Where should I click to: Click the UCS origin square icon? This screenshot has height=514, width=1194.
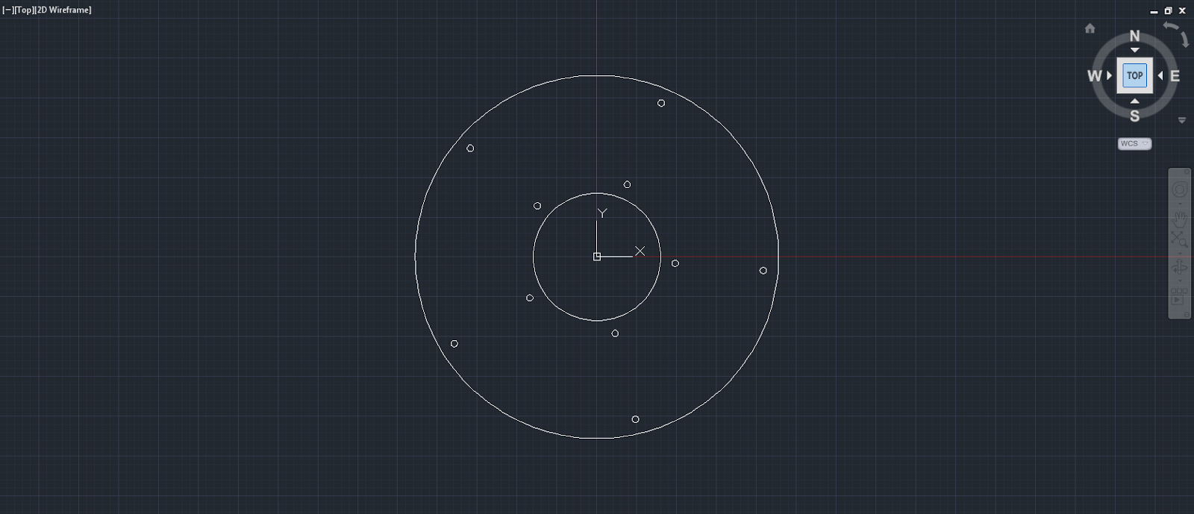(597, 257)
